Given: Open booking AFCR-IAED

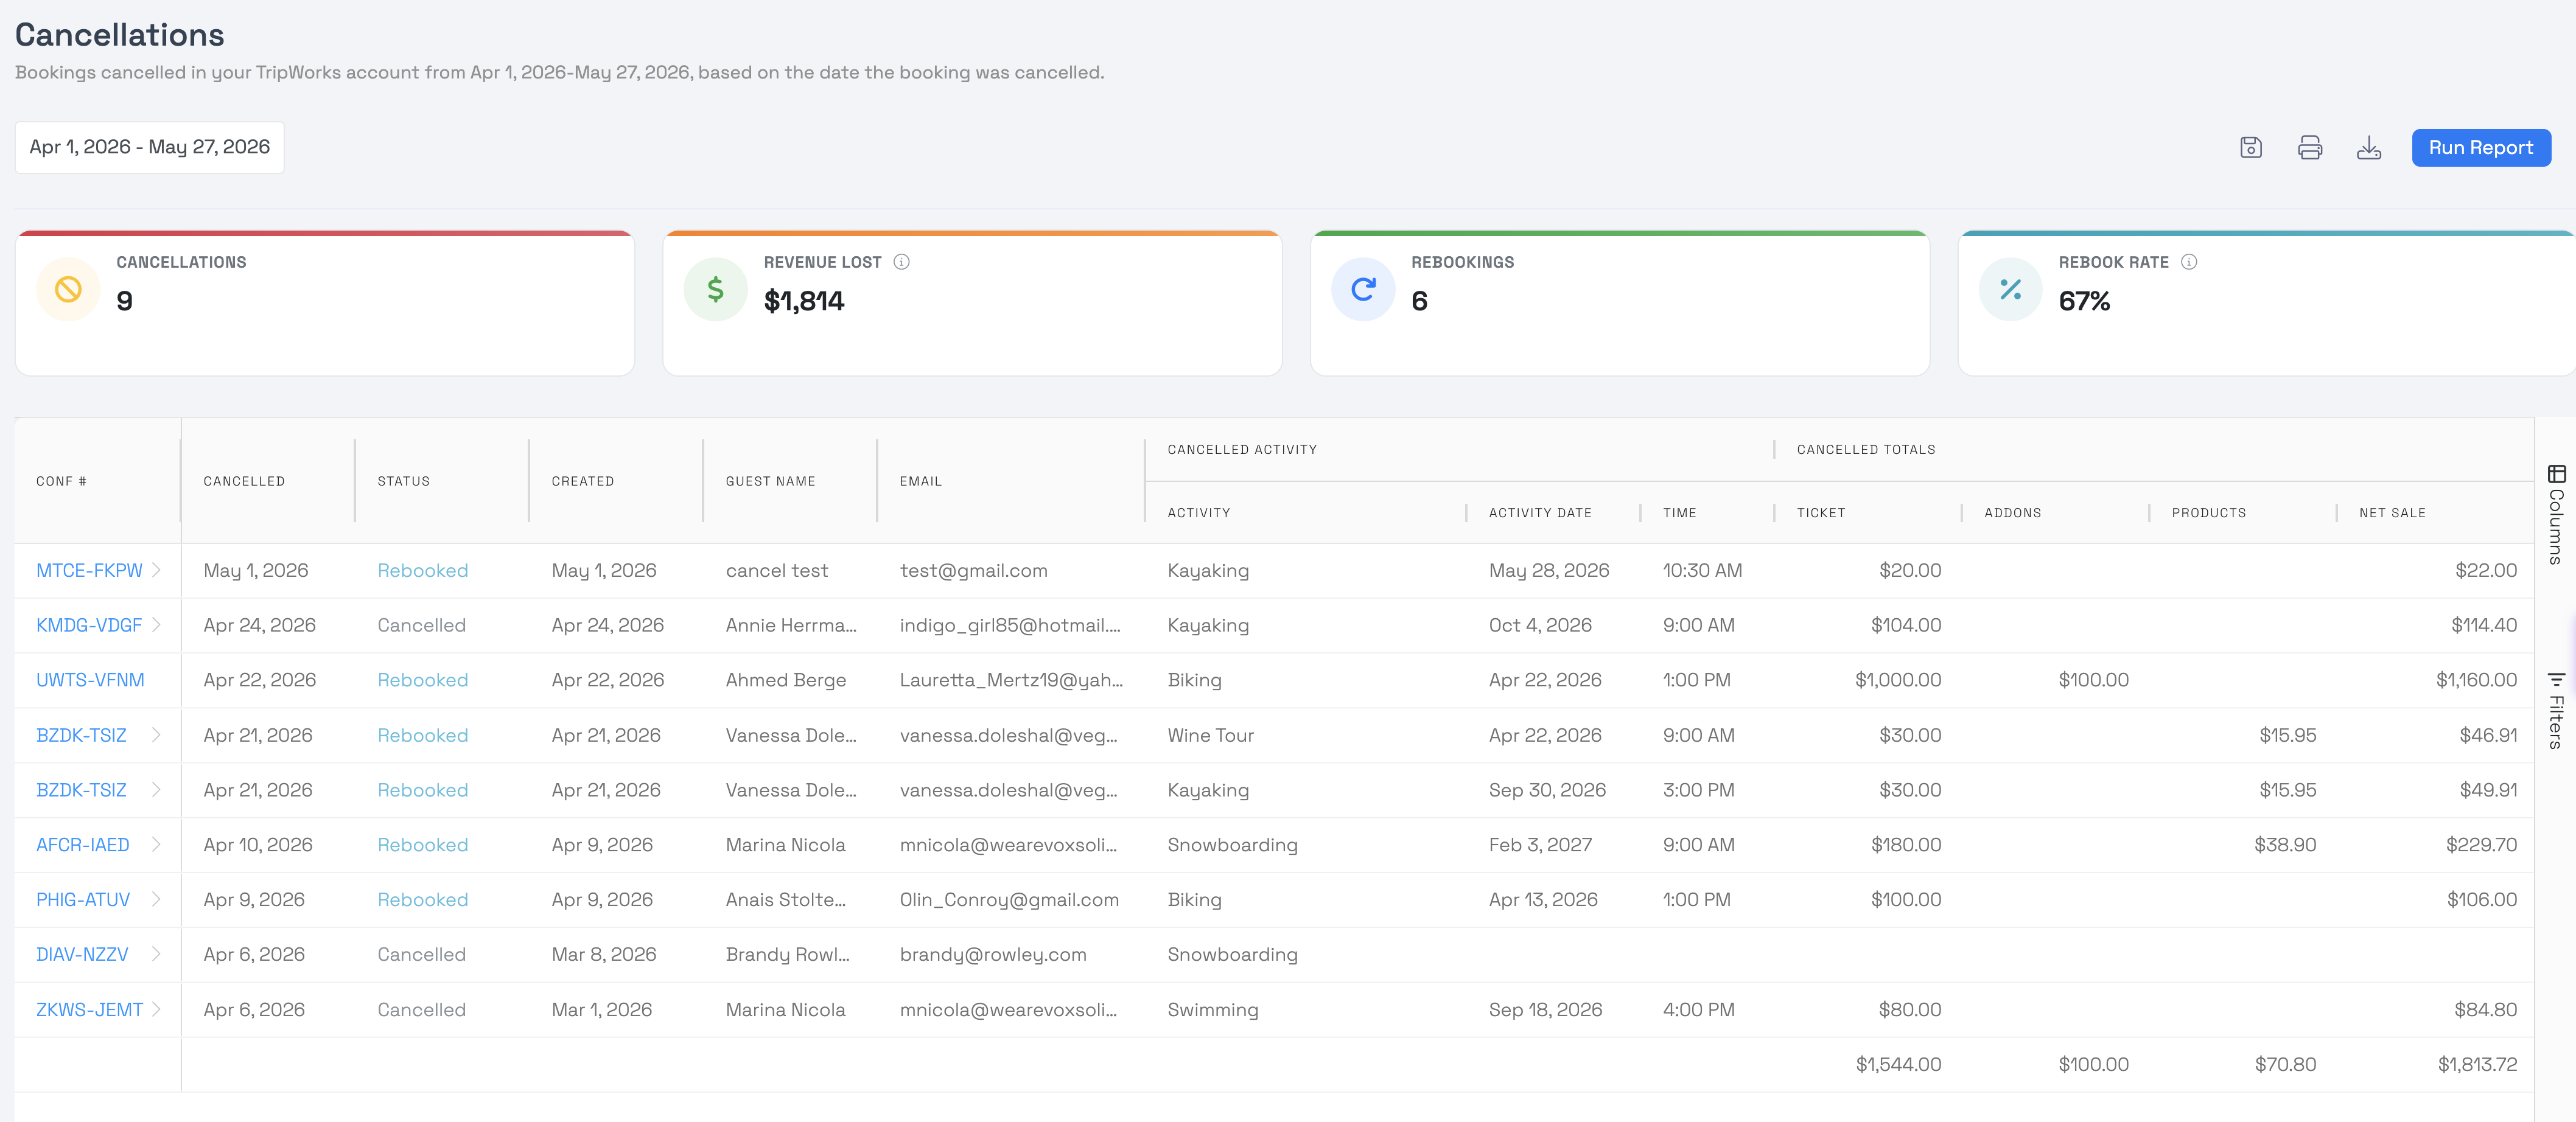Looking at the screenshot, I should (x=83, y=845).
